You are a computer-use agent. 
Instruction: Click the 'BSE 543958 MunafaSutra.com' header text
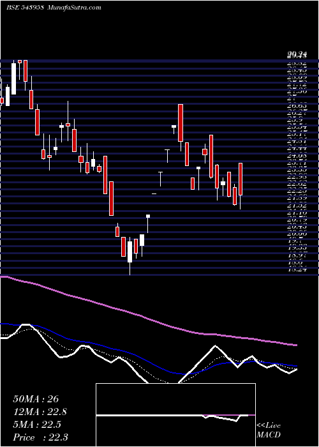click(54, 8)
